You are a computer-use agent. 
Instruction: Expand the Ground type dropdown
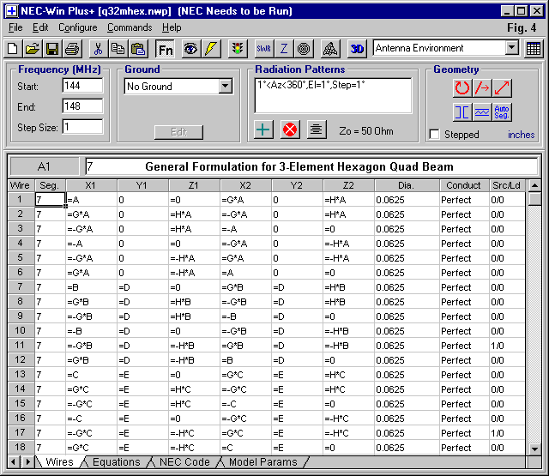click(x=225, y=87)
